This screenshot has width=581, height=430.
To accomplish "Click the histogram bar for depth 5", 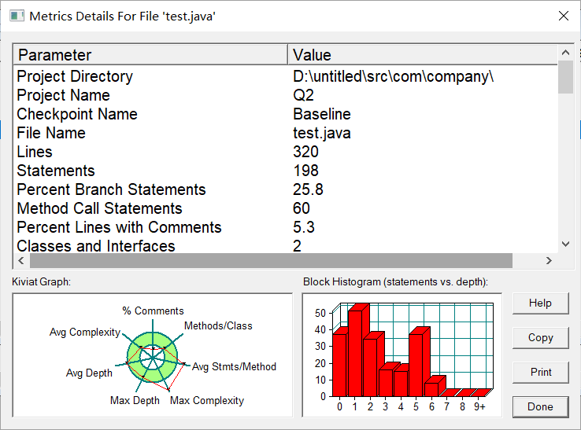I will tap(416, 365).
